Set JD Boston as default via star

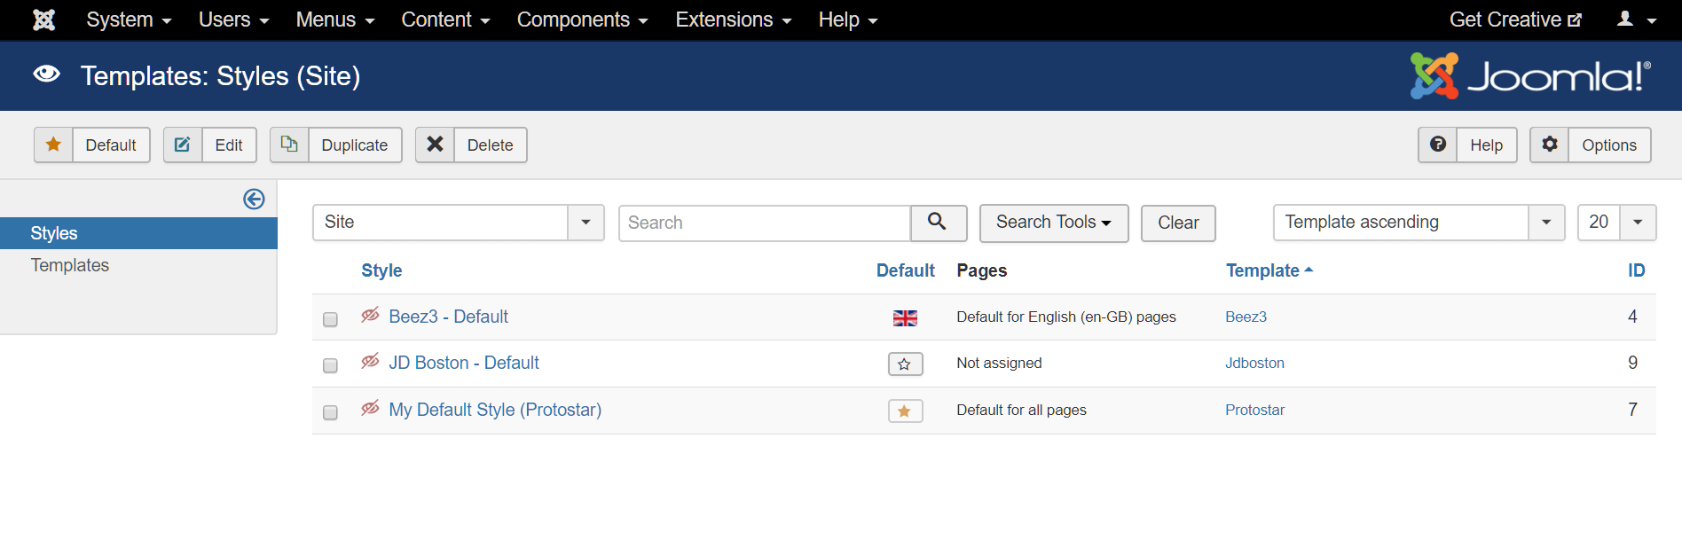click(905, 364)
